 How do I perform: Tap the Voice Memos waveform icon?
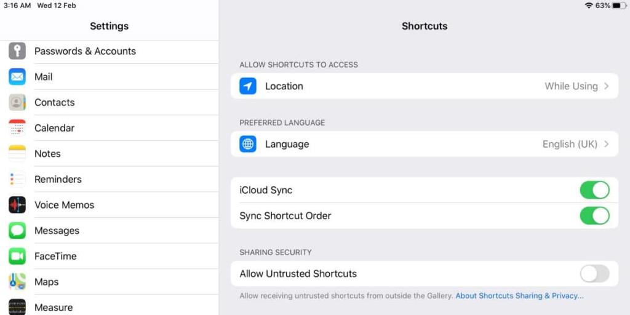[17, 205]
